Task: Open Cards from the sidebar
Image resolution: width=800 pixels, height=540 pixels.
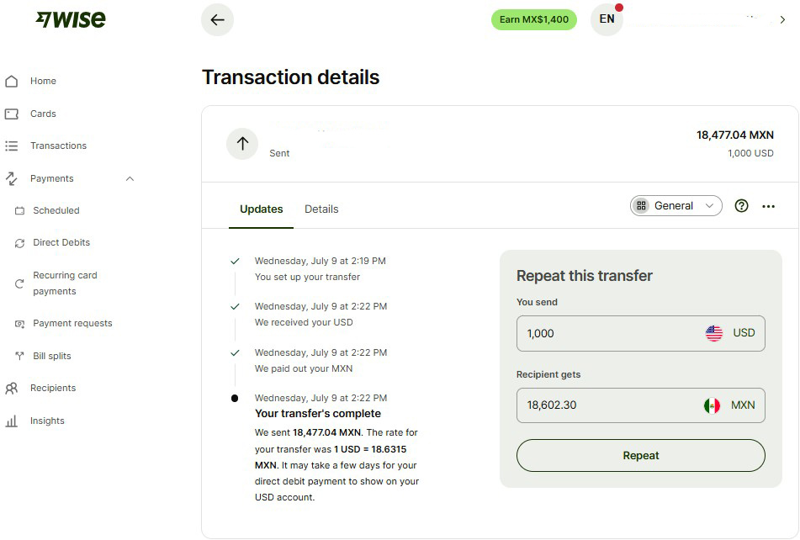Action: pyautogui.click(x=43, y=114)
